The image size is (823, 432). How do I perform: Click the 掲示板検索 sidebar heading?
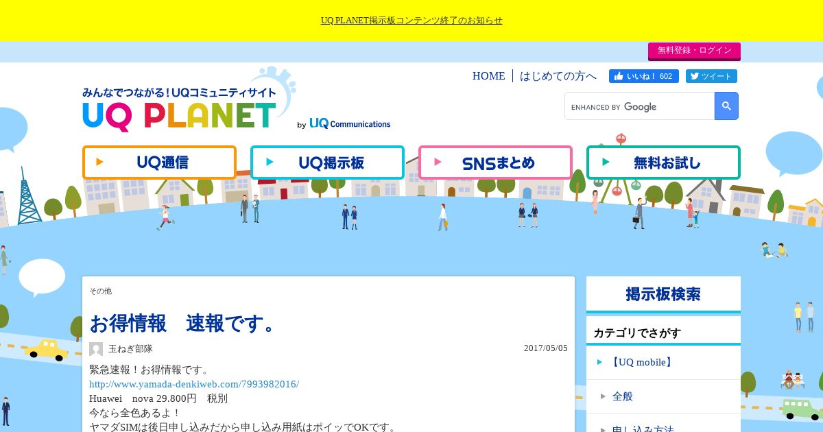tap(663, 294)
